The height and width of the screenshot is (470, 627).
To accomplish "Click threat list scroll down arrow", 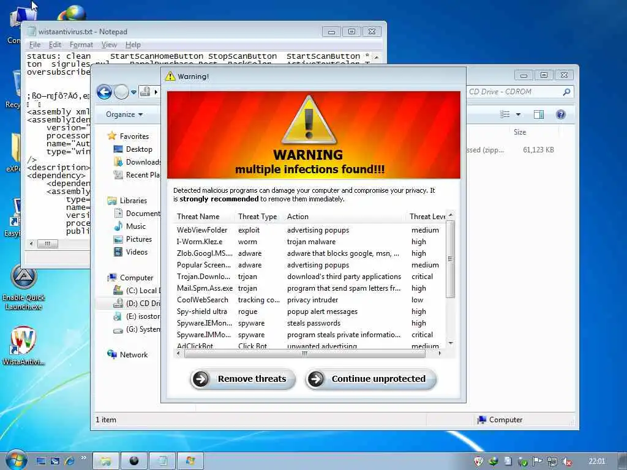I will coord(451,343).
